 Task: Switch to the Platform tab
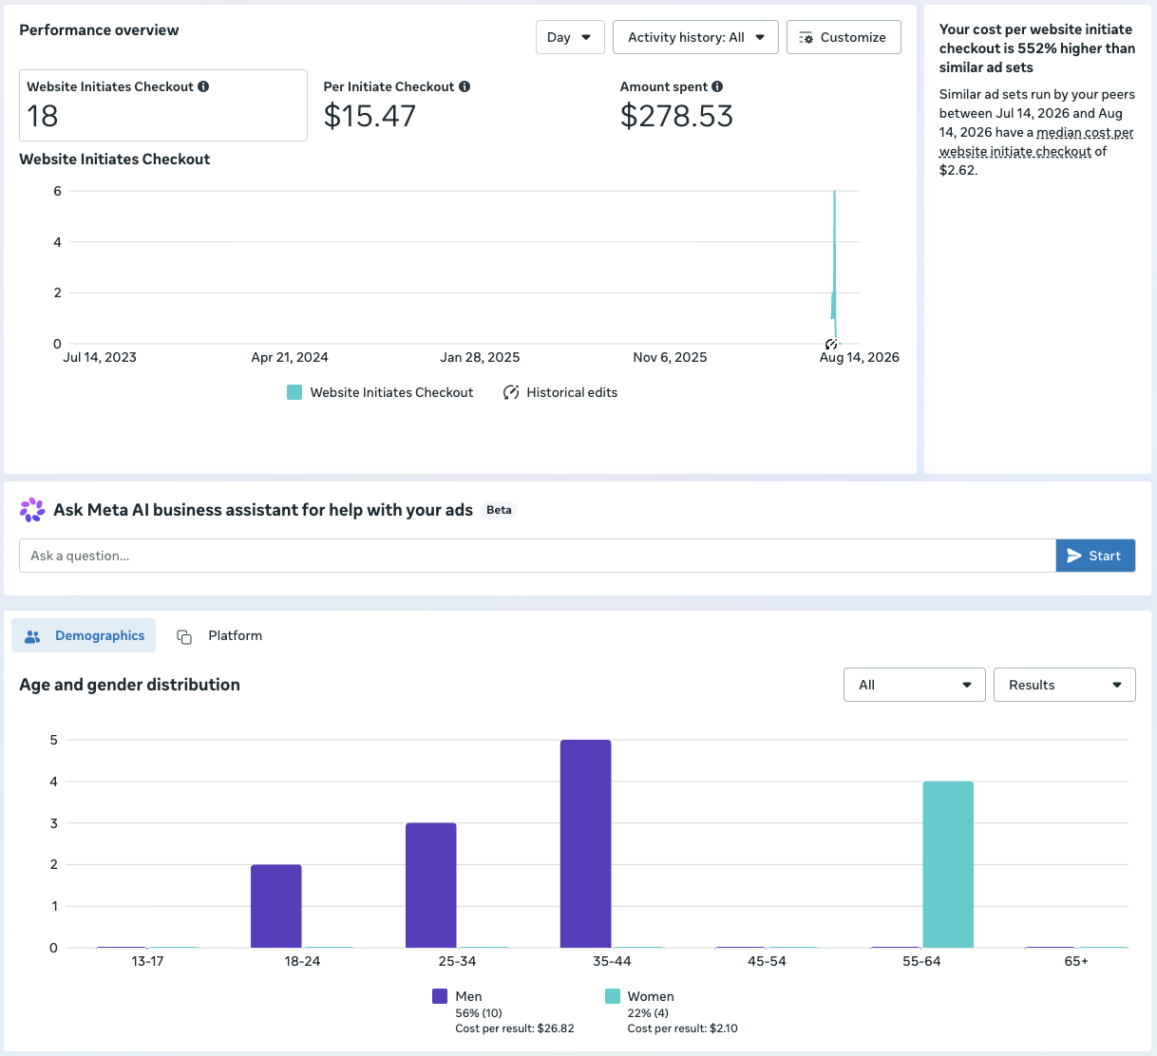[220, 636]
